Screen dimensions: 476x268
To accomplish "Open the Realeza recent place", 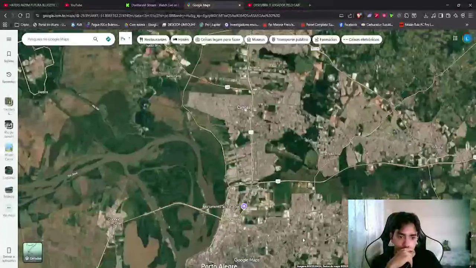I will [9, 192].
